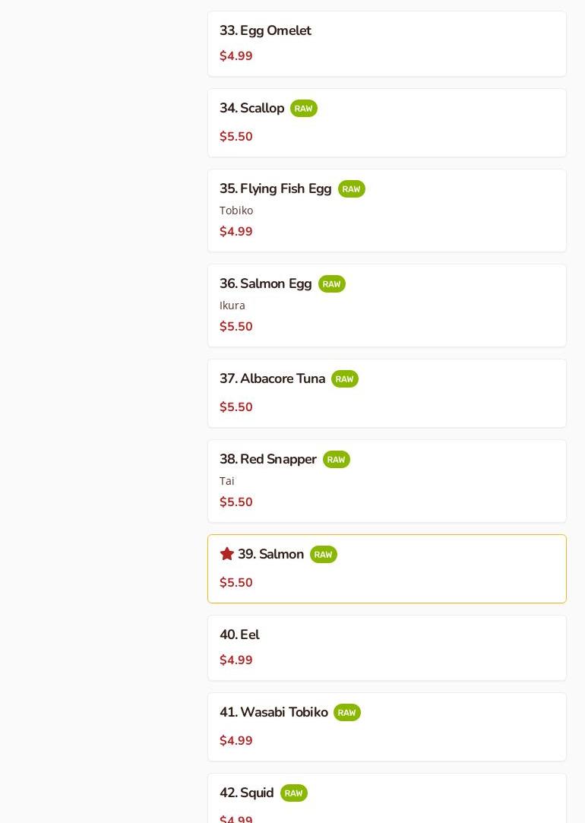Select the 40. Eel menu item
The image size is (585, 823).
pyautogui.click(x=239, y=635)
